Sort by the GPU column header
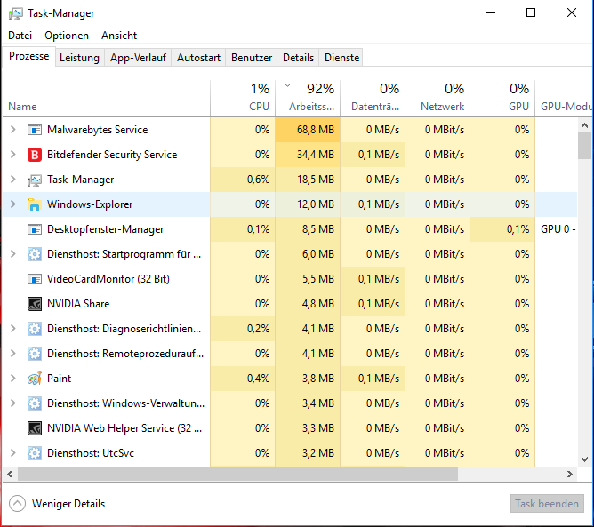Screen dimensions: 594x527 [x=502, y=99]
